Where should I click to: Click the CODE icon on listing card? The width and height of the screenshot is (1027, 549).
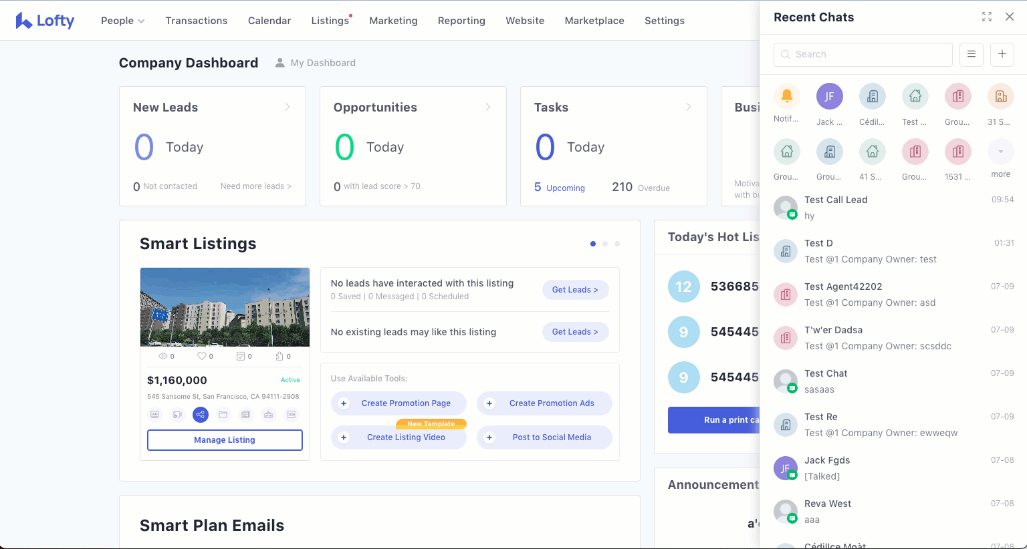coord(291,415)
